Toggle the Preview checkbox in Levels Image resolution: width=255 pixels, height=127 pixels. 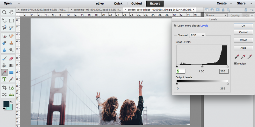pyautogui.click(x=235, y=64)
